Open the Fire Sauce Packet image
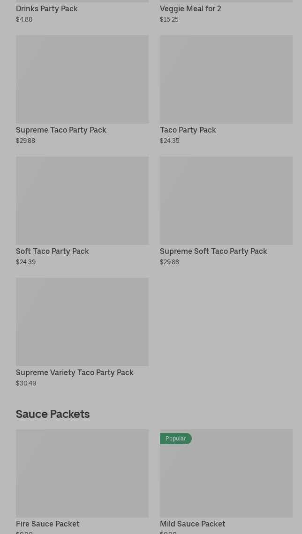 82,473
